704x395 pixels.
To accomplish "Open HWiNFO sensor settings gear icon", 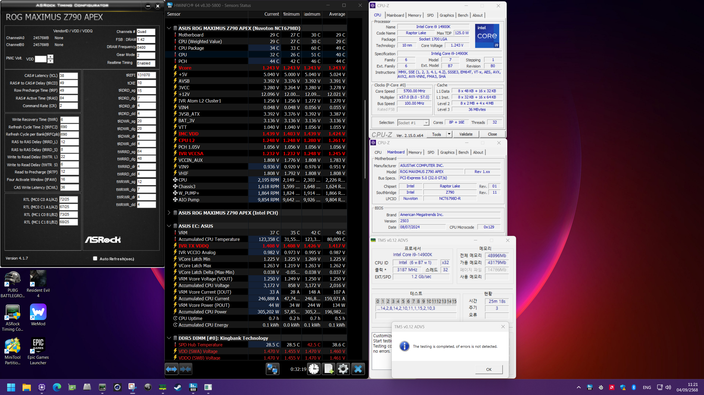I will [x=343, y=369].
